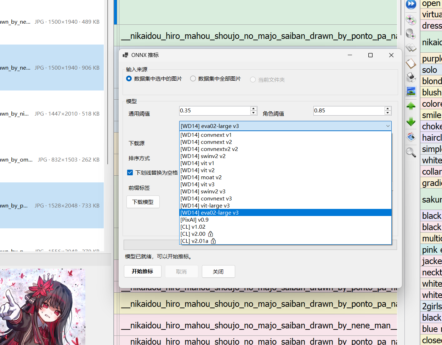Click the '2girls' tag in the tag list
The image size is (442, 345).
tap(431, 306)
